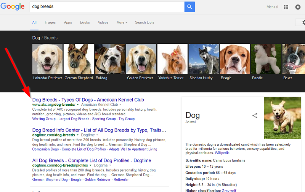This screenshot has height=192, width=305.
Task: Open the Companion Dogs sitelink
Action: pos(45,149)
